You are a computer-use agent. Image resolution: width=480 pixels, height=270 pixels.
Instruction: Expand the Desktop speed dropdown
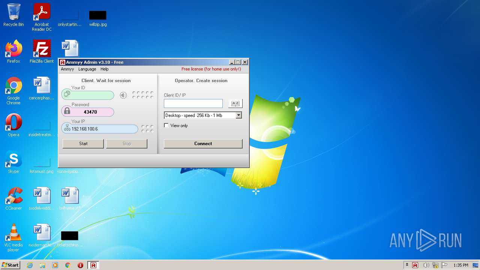click(x=239, y=115)
